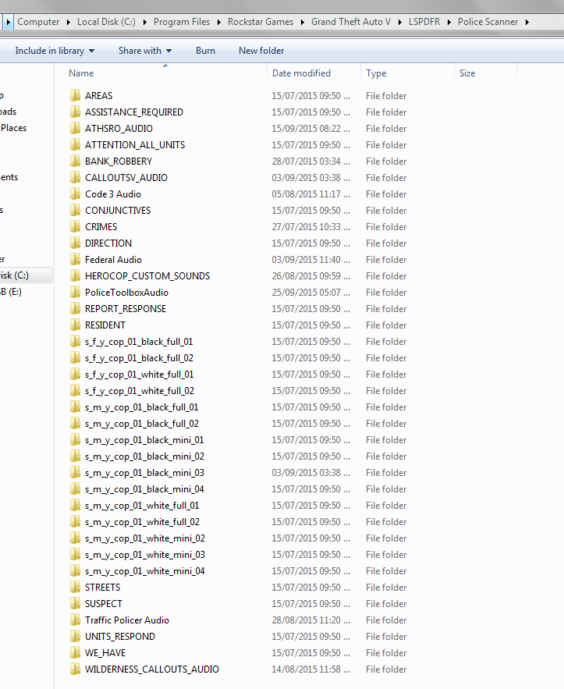Select Local Disk (C:) in navigation pane
This screenshot has height=689, width=564.
[26, 275]
